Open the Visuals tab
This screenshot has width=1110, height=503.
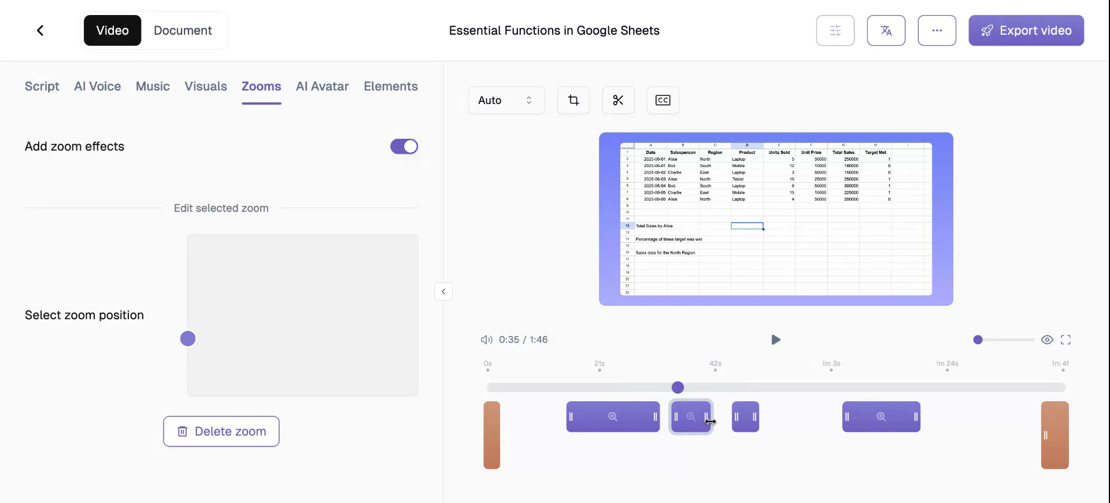[x=206, y=86]
